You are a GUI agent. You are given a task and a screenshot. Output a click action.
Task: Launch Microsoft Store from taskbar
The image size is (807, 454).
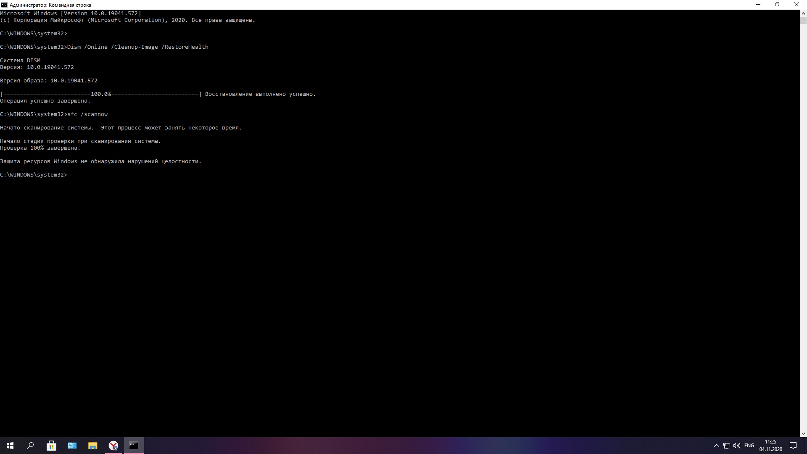pos(51,446)
